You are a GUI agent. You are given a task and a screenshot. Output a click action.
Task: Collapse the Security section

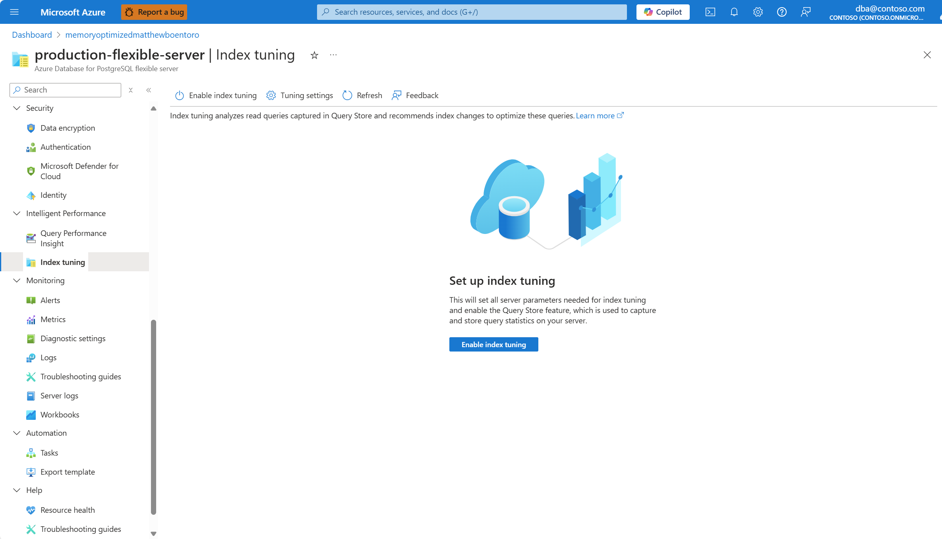[17, 108]
